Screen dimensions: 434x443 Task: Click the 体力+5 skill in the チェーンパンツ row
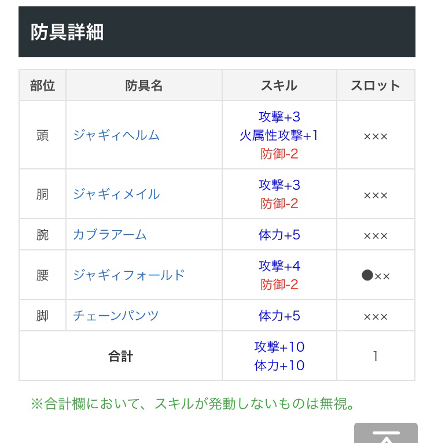(279, 316)
